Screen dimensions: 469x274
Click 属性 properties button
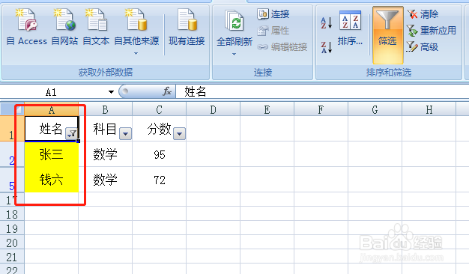[273, 31]
